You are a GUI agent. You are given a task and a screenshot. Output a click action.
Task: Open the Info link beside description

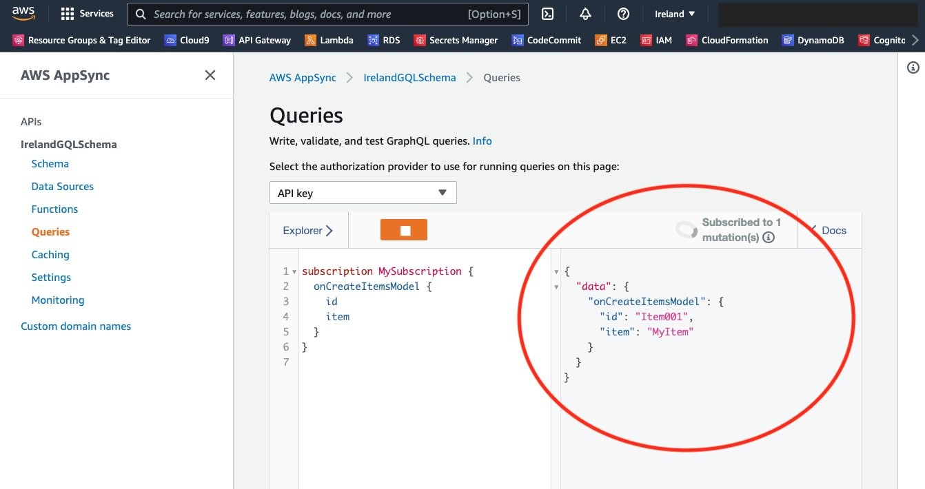click(x=482, y=141)
